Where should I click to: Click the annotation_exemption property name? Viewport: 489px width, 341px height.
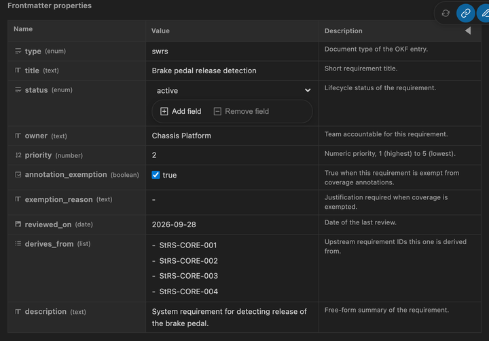(x=66, y=175)
